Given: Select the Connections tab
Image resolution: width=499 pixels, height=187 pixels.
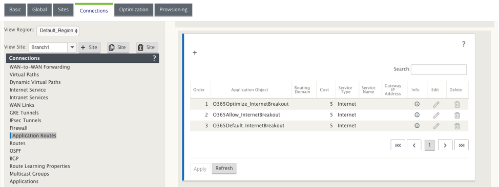Looking at the screenshot, I should coord(94,11).
